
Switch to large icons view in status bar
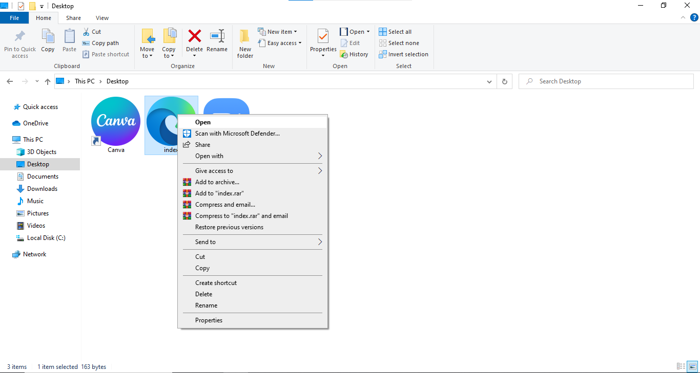[692, 366]
